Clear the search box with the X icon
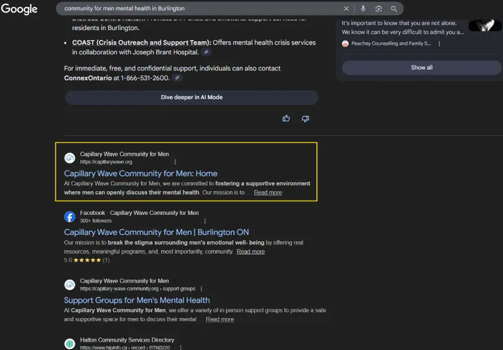Image resolution: width=503 pixels, height=350 pixels. (x=346, y=9)
